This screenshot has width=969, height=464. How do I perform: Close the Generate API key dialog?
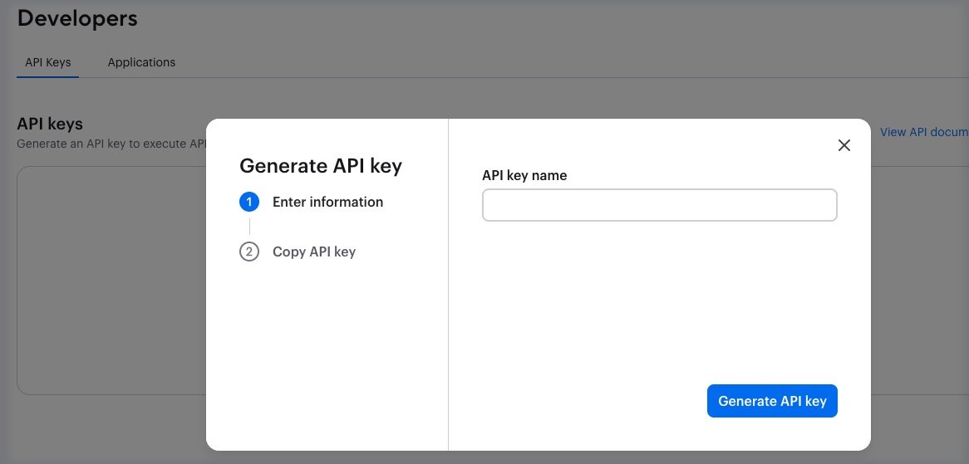tap(844, 145)
